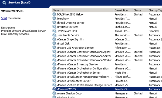Select VMware VirtualCenter Server name
This screenshot has height=98, width=162.
[73, 81]
